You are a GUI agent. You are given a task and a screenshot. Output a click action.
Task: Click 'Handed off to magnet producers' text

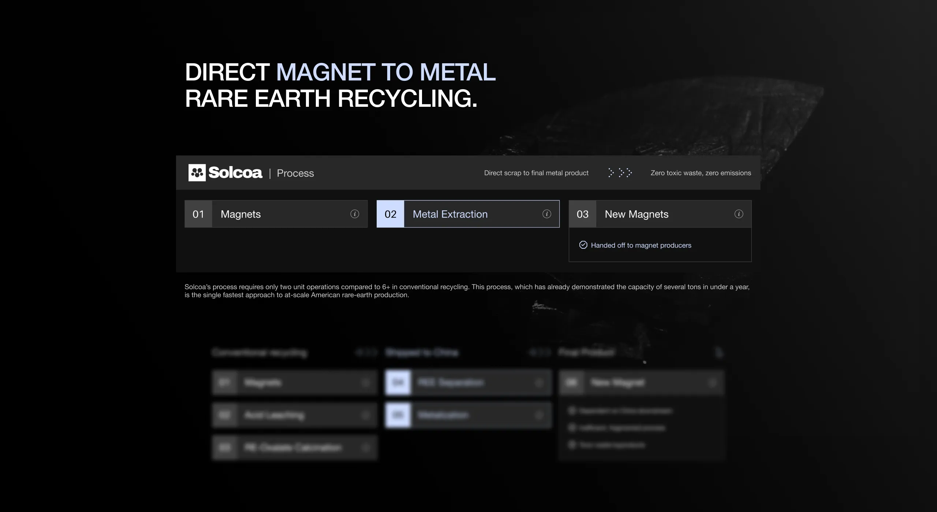pyautogui.click(x=641, y=245)
